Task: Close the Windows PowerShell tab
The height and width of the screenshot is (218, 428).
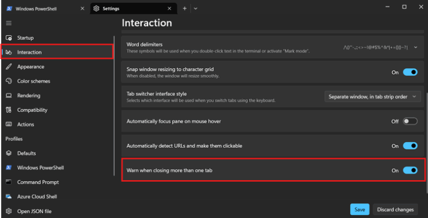Action: pos(82,9)
